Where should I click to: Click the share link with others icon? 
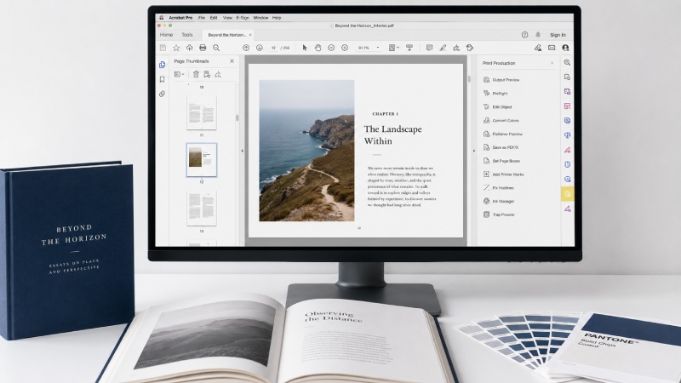[x=538, y=48]
